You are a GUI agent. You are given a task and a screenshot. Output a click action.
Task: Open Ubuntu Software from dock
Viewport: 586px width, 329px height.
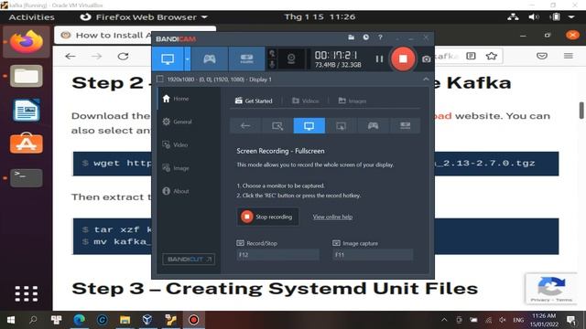point(27,143)
